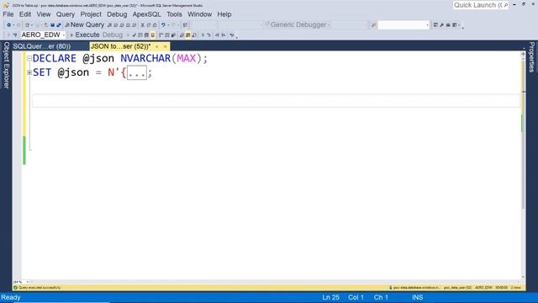
Task: Cut the selection with the scissors icon
Action: click(142, 24)
